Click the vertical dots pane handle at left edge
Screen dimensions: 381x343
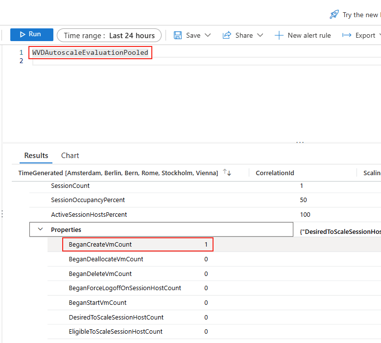click(2, 214)
